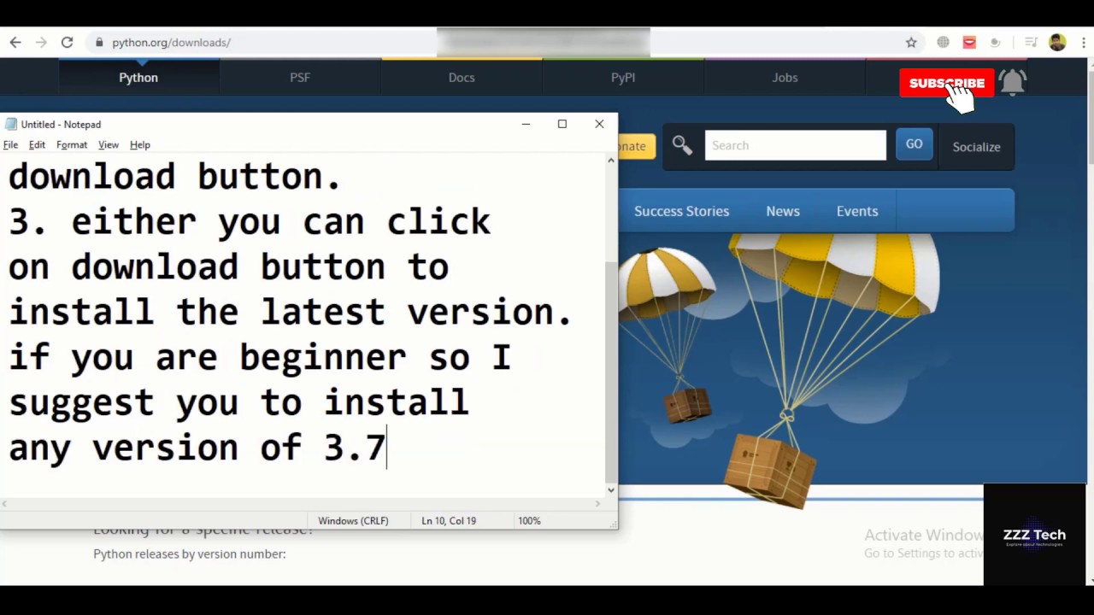Viewport: 1094px width, 615px height.
Task: Switch to the PyPI tab
Action: 623,78
